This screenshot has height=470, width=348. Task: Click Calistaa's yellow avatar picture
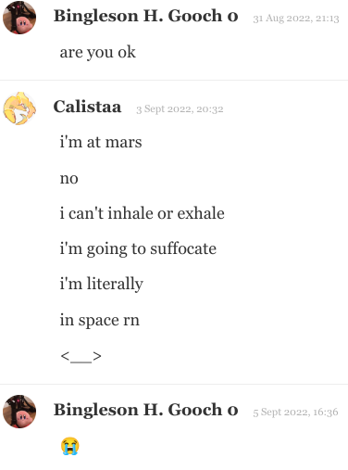pos(19,108)
